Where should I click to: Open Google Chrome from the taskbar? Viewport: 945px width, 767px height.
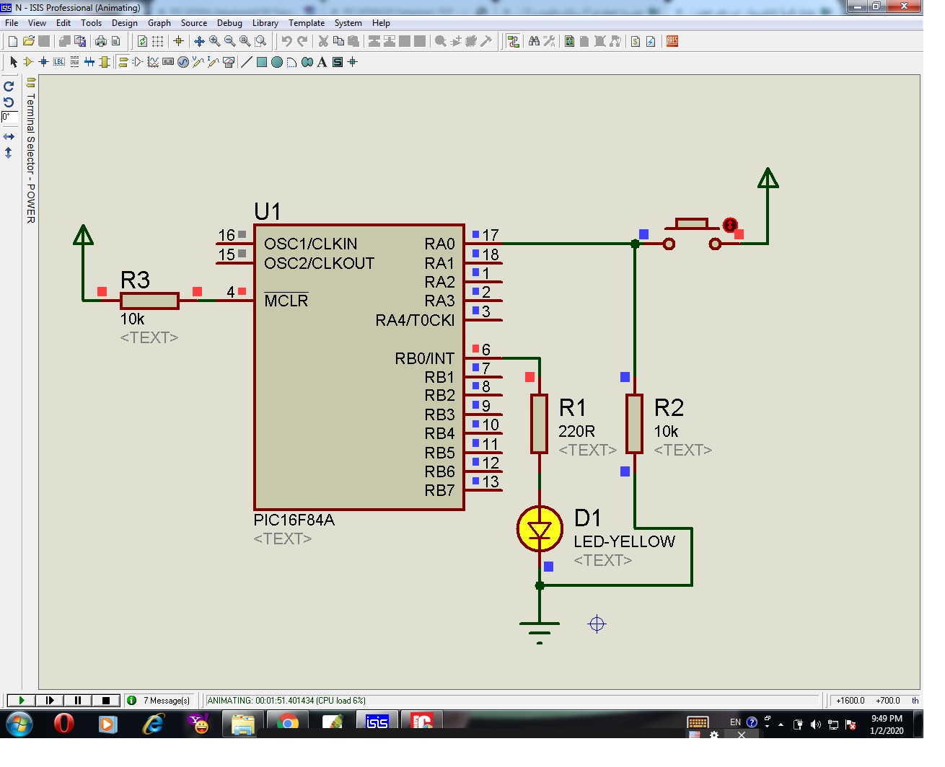[288, 723]
